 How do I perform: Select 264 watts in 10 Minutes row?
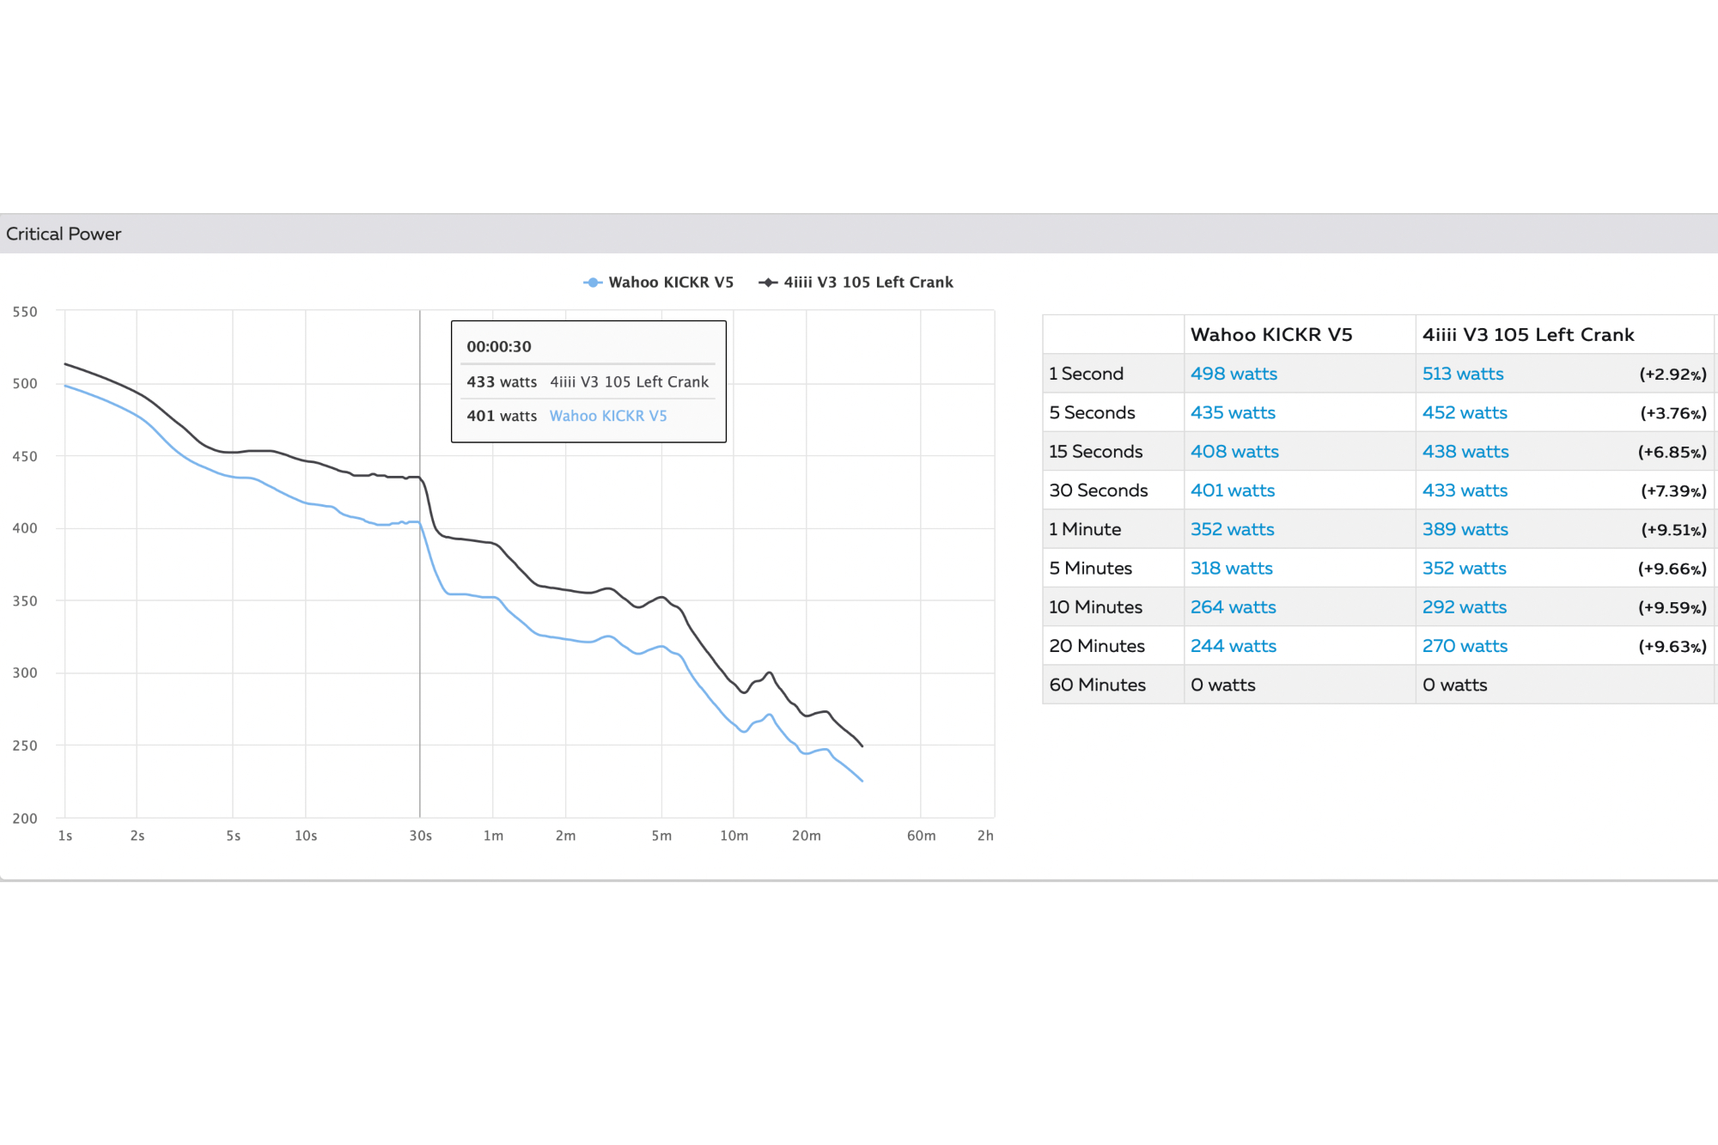[x=1233, y=606]
